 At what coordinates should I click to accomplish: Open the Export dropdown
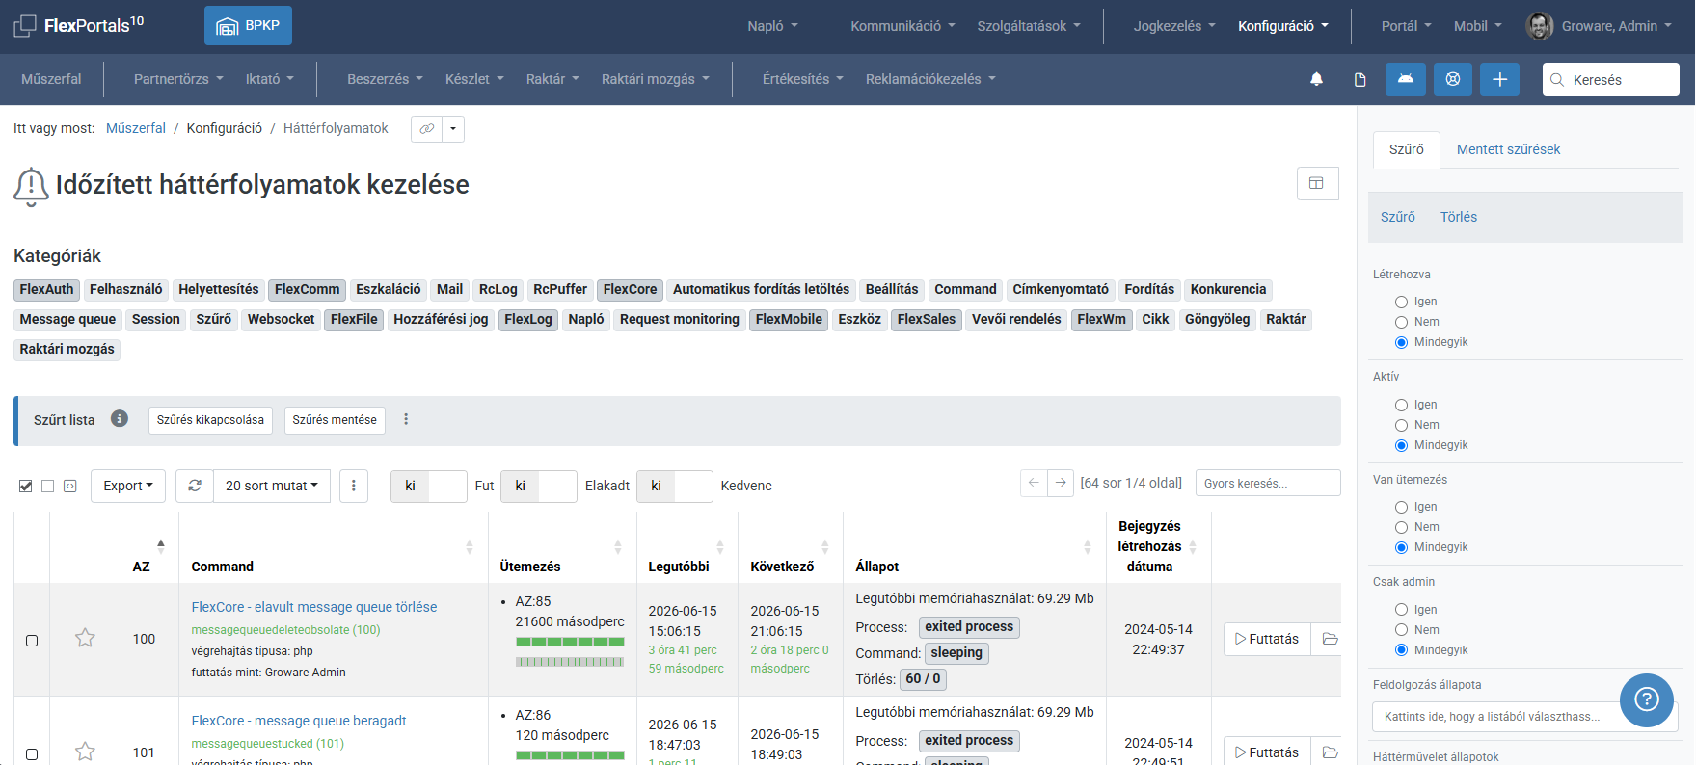click(128, 486)
